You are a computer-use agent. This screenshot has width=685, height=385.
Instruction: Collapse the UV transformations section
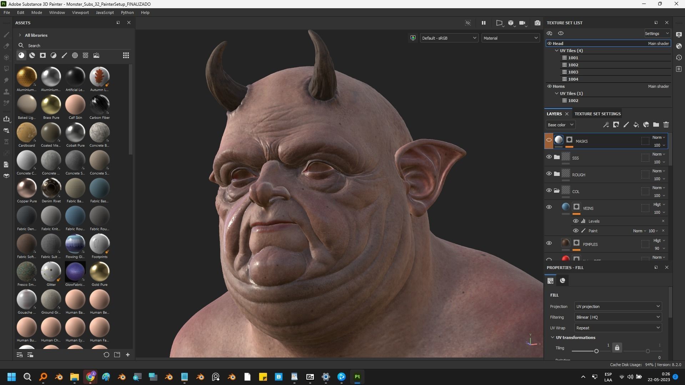coord(553,338)
